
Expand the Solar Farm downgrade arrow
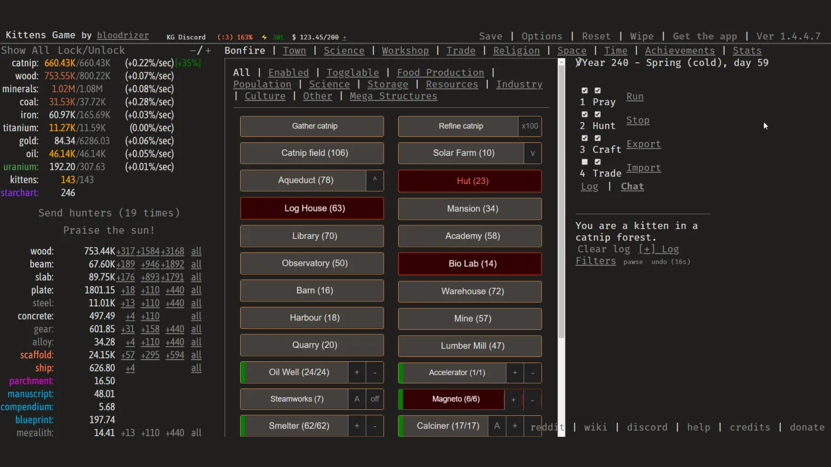click(532, 153)
